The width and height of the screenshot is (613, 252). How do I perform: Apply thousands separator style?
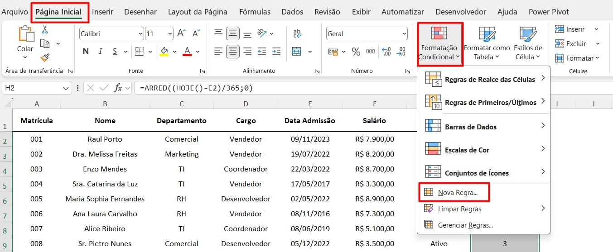click(x=371, y=52)
